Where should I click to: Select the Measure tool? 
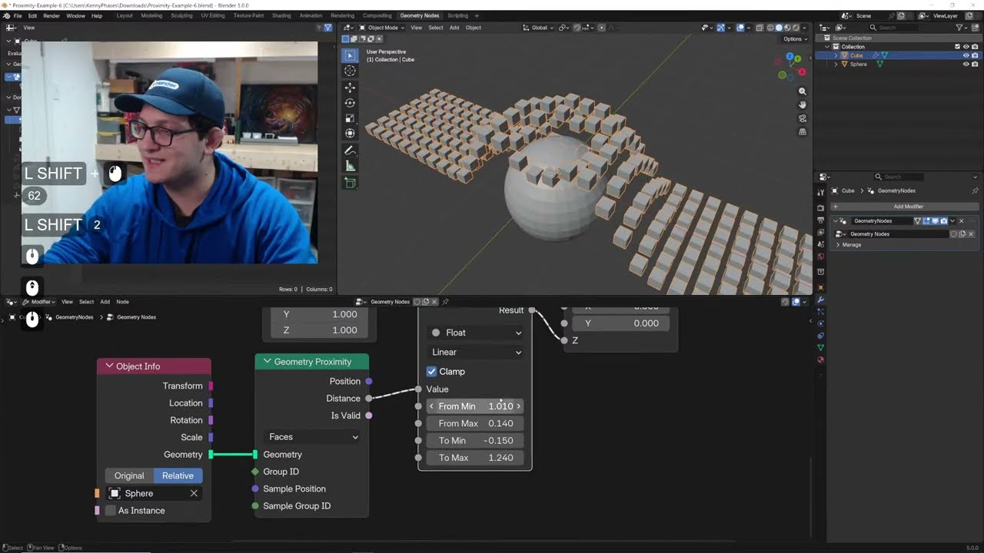click(x=350, y=166)
